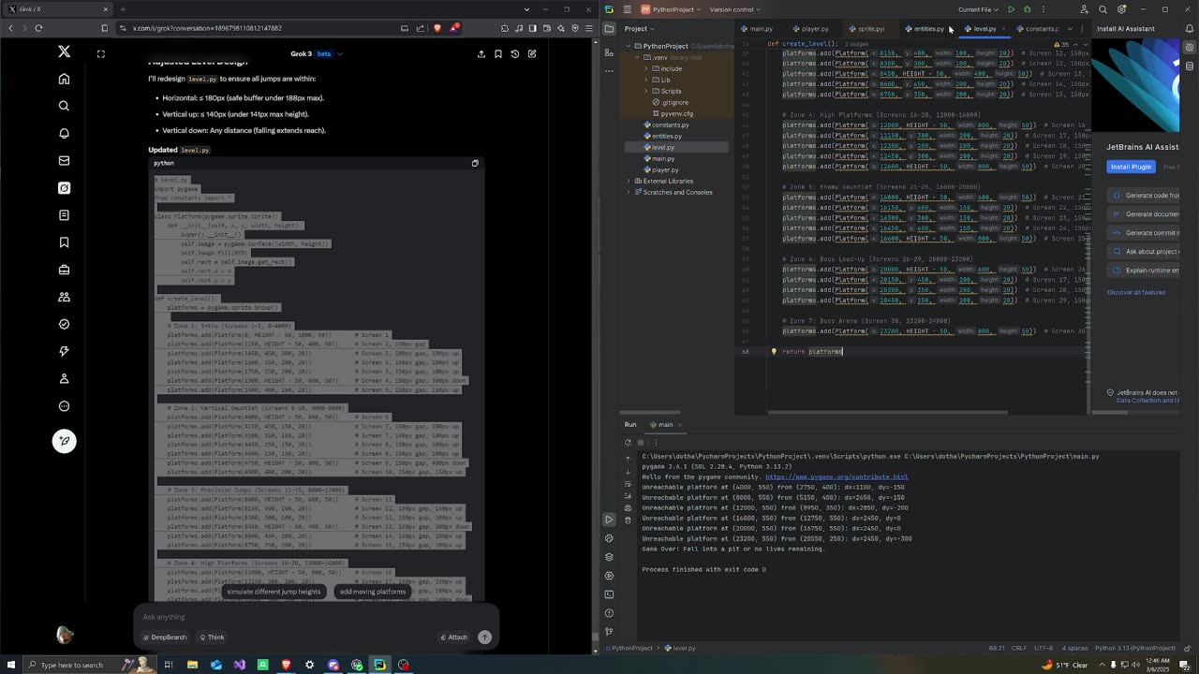Viewport: 1199px width, 674px height.
Task: Open Messages envelope in X sidebar
Action: 64,160
